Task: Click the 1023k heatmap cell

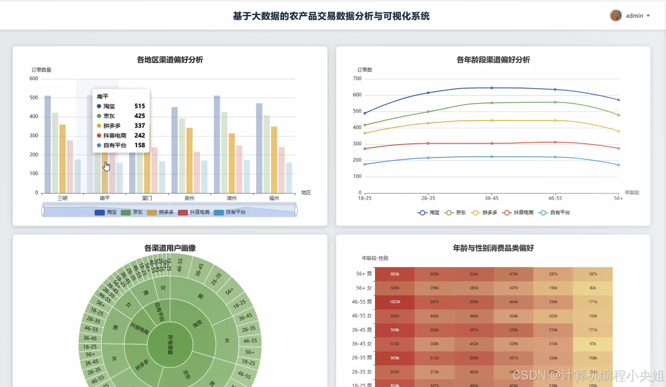Action: coord(395,302)
